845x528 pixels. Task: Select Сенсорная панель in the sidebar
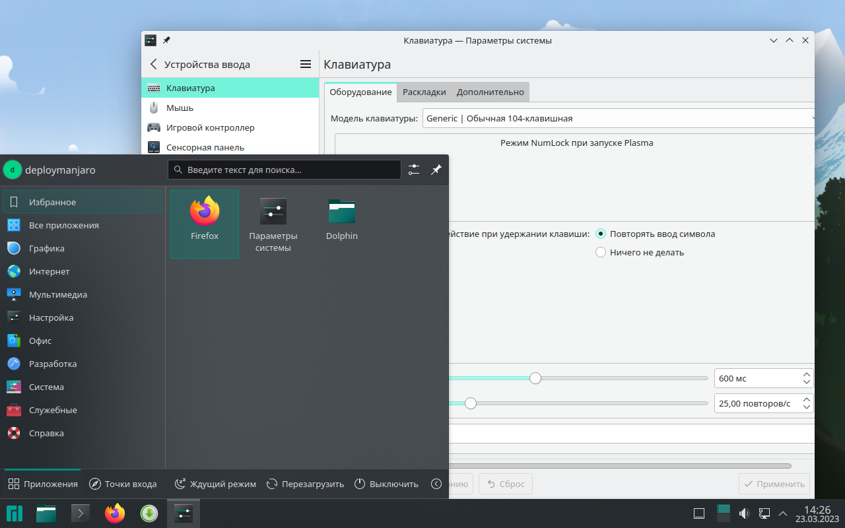[x=230, y=147]
